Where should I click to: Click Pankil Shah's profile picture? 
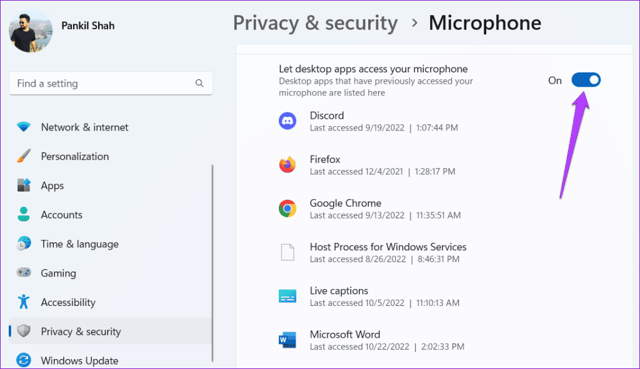tap(30, 30)
